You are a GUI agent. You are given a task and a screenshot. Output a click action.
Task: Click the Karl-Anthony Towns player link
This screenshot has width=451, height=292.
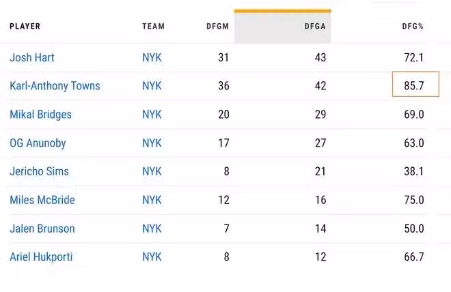pos(55,86)
